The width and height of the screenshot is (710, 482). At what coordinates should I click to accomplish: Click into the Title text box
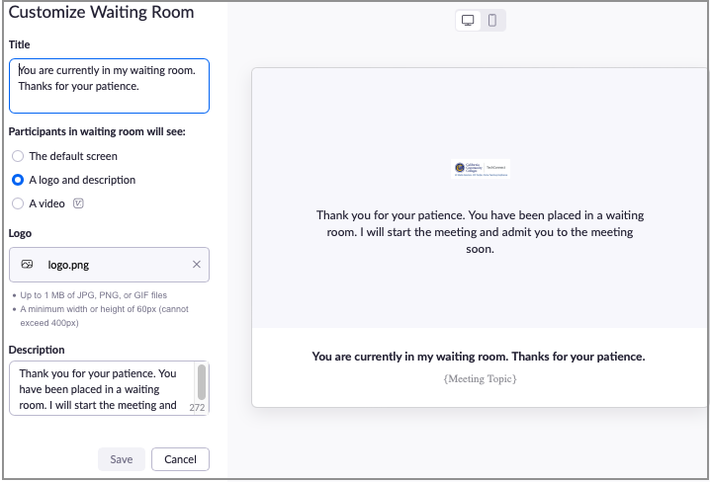tap(109, 86)
